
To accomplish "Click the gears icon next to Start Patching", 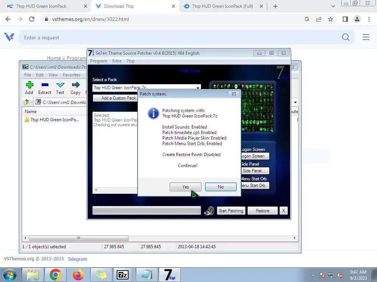I will 209,211.
